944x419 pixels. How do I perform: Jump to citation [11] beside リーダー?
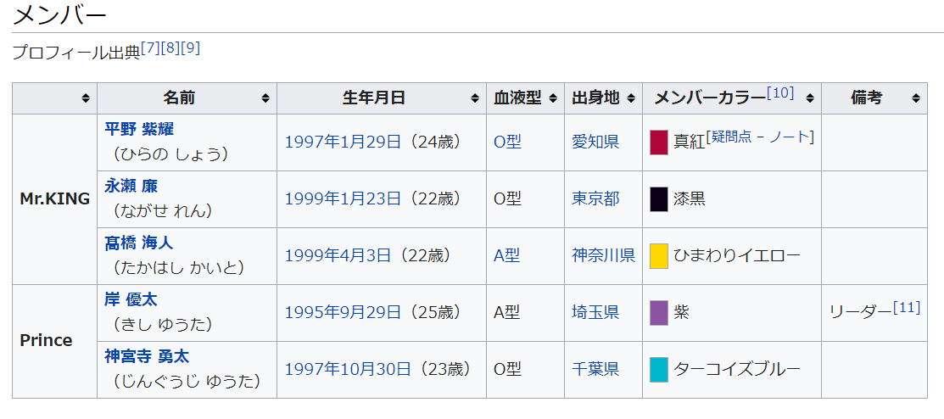[907, 308]
